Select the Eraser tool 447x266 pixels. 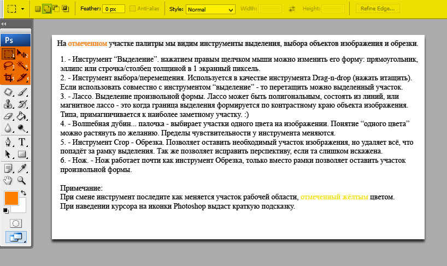tap(8, 116)
